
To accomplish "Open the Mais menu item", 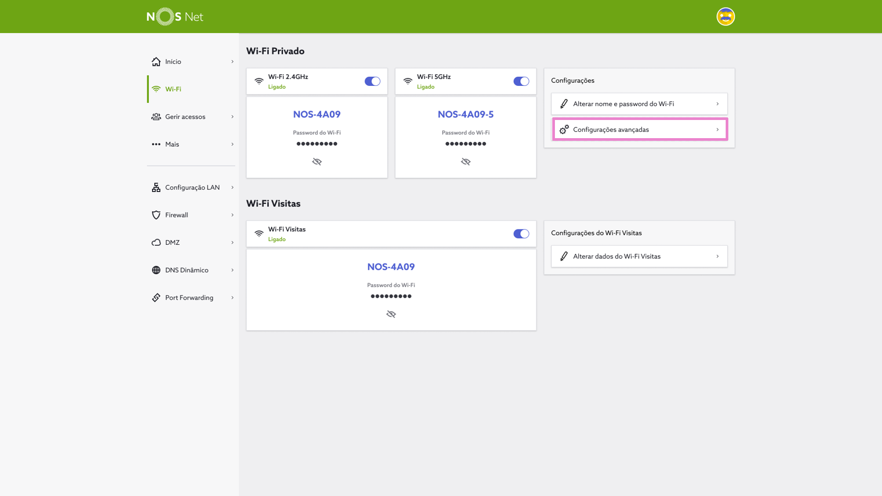I will pyautogui.click(x=192, y=145).
